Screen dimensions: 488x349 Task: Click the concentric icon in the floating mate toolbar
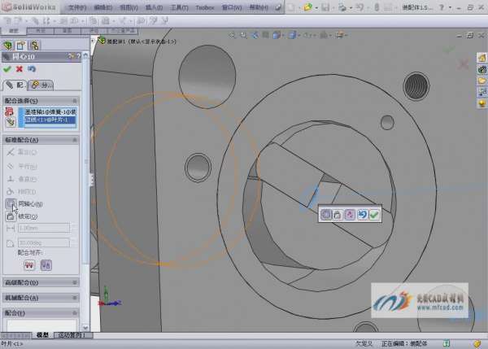point(325,214)
